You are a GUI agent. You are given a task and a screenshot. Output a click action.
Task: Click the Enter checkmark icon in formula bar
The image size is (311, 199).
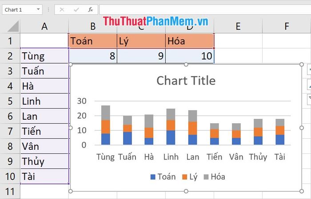point(76,9)
